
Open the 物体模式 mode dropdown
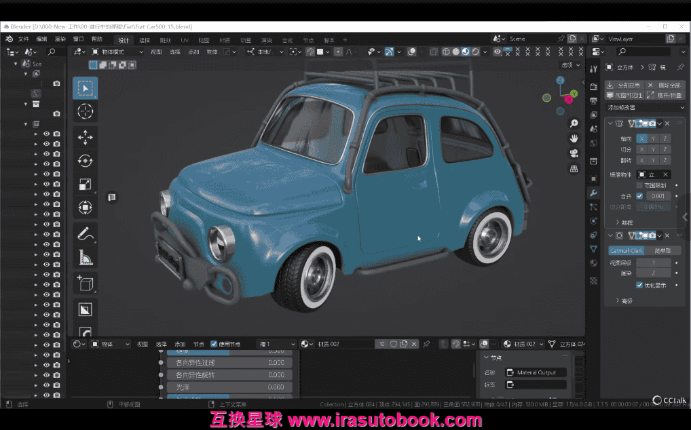pyautogui.click(x=117, y=52)
